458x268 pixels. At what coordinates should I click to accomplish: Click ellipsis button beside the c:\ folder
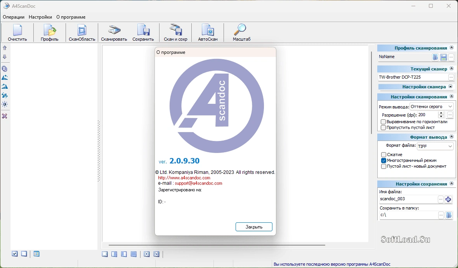(441, 215)
